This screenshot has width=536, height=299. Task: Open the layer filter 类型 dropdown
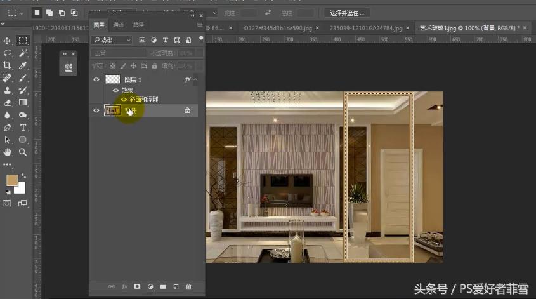pyautogui.click(x=112, y=40)
